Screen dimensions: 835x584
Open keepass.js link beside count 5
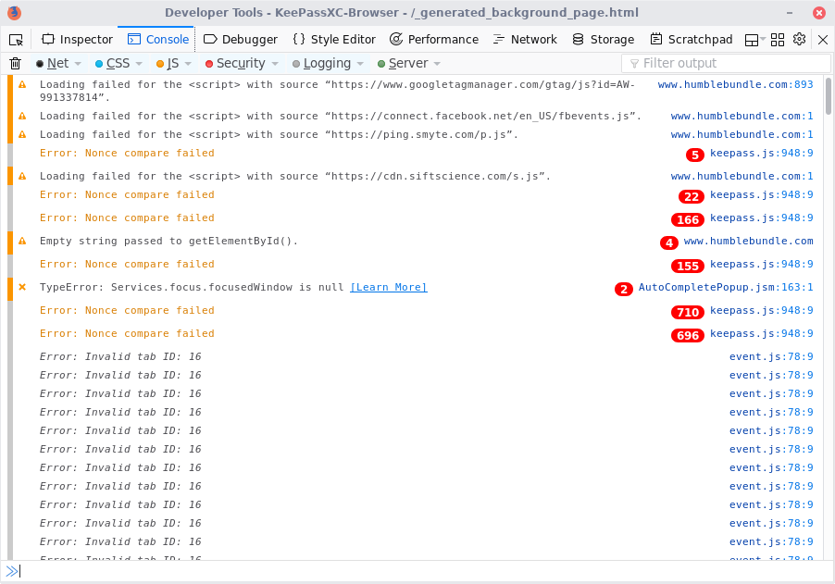[762, 153]
